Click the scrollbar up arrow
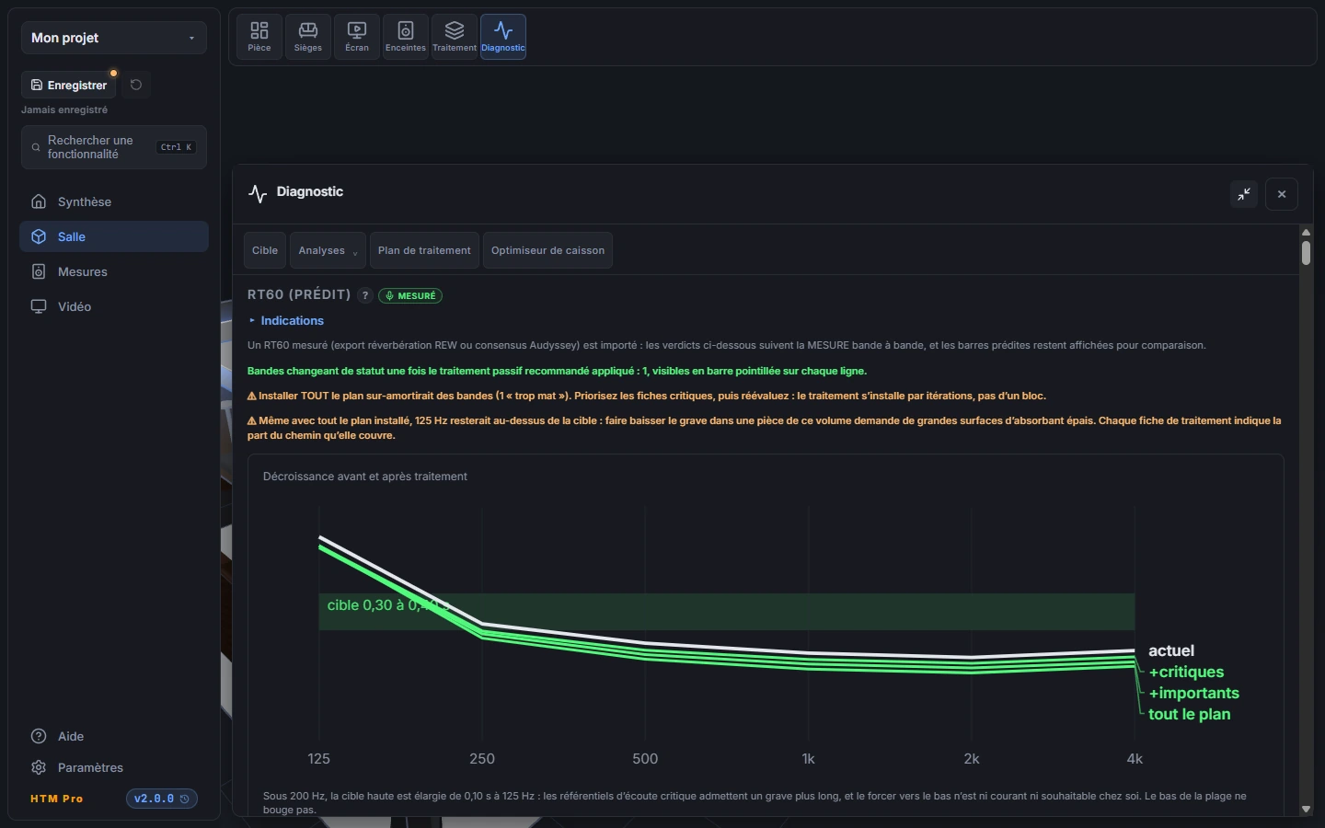Screen dimensions: 1325x828 click(x=1306, y=232)
